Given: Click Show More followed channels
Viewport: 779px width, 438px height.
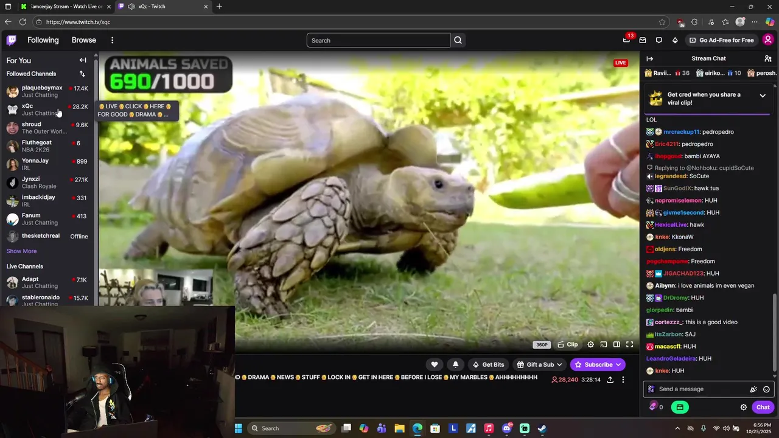Looking at the screenshot, I should (21, 251).
